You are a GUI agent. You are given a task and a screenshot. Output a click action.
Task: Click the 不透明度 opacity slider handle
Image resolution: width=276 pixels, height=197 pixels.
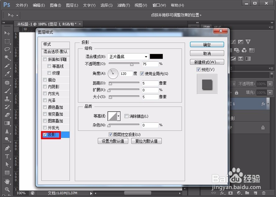pos(132,65)
